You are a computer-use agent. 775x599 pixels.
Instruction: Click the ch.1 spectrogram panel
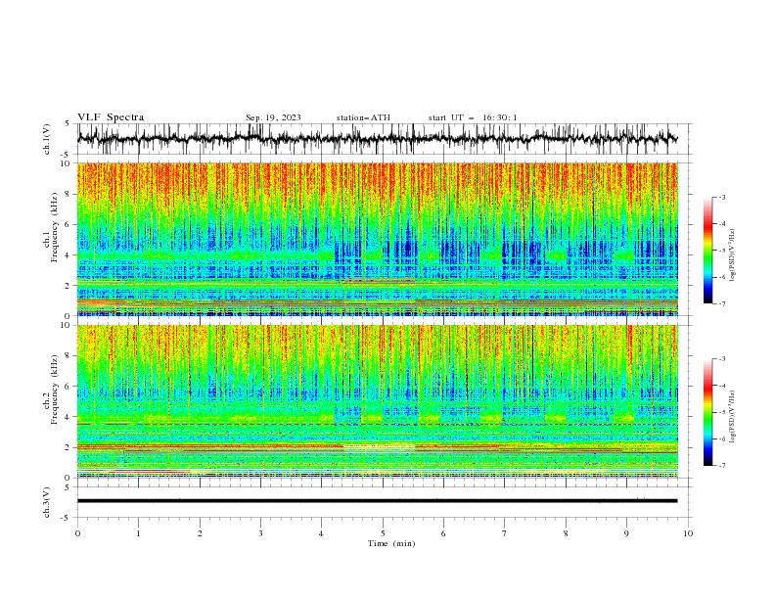click(x=377, y=239)
